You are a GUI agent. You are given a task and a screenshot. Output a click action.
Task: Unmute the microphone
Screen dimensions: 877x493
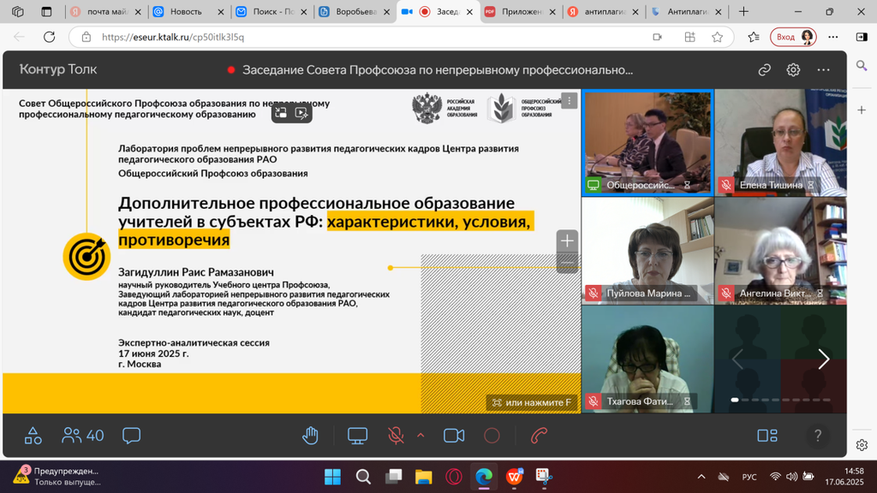[396, 436]
